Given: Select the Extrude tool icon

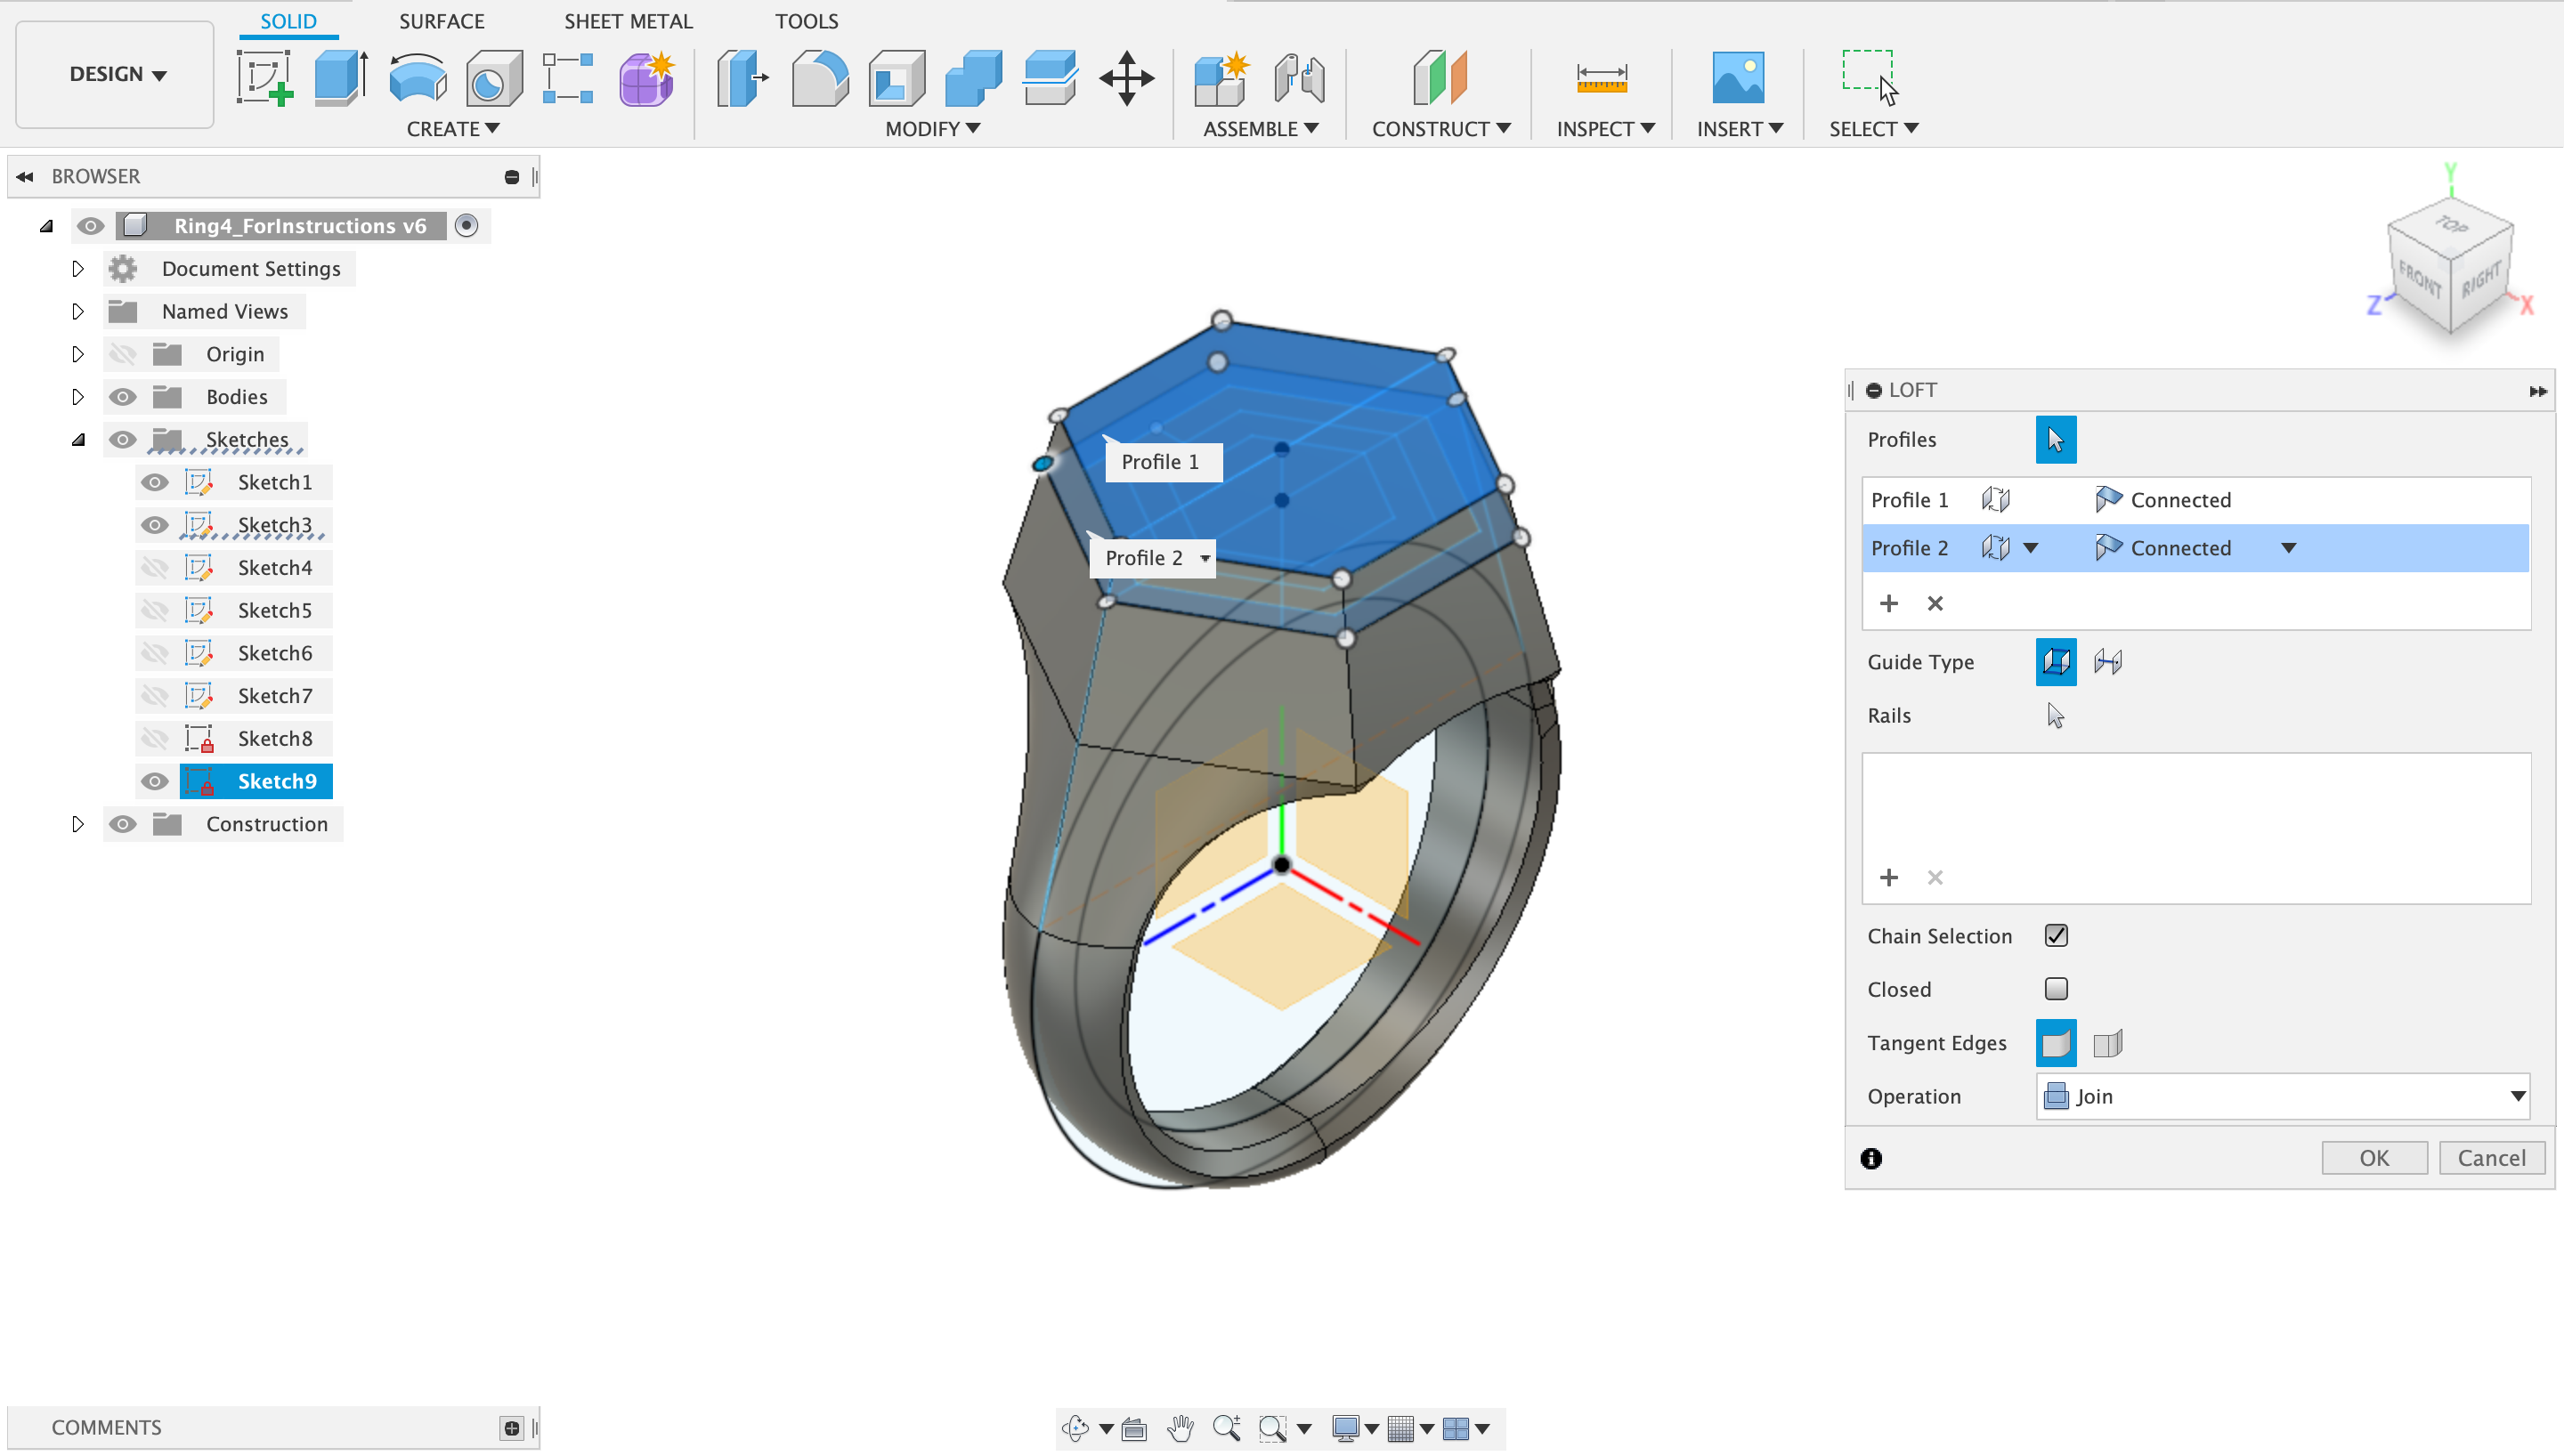Looking at the screenshot, I should (x=340, y=78).
